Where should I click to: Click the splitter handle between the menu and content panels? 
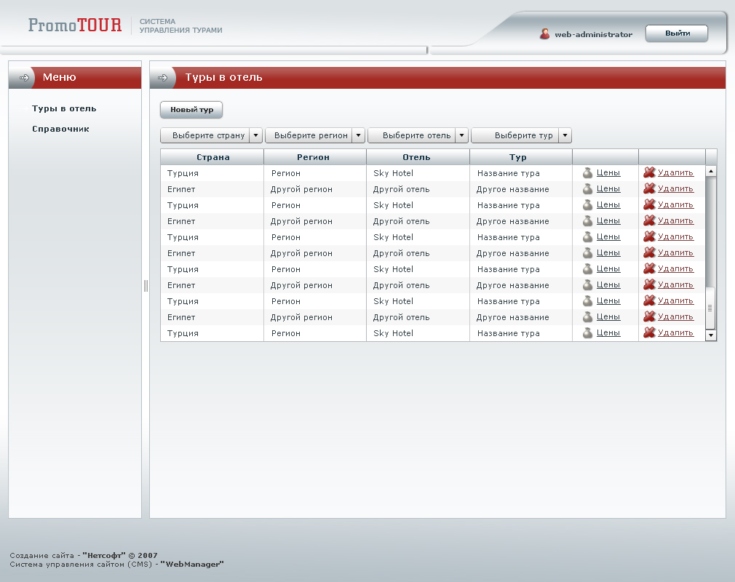tap(146, 285)
